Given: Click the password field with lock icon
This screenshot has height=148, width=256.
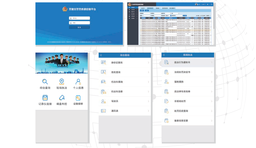Looking at the screenshot, I should click(x=79, y=23).
